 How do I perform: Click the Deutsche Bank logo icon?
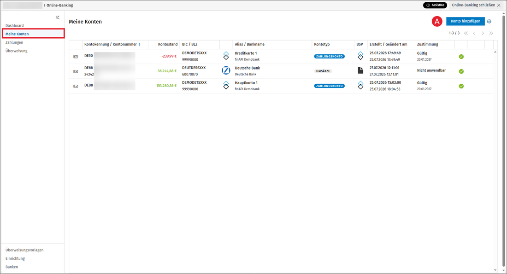point(226,70)
